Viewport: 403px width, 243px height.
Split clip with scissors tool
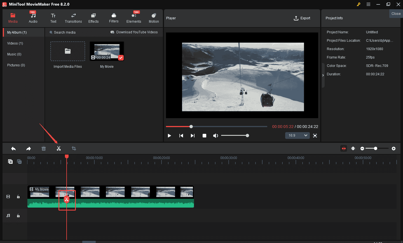point(59,149)
